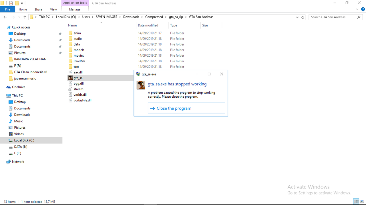
Task: Open BANDARA PELATIHAN in navigation pane
Action: point(30,59)
